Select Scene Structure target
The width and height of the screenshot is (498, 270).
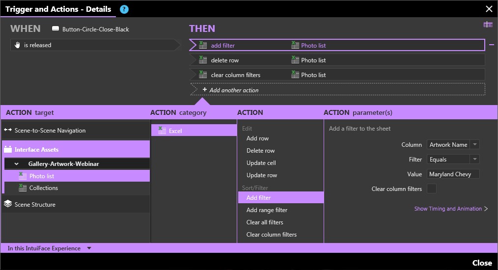coord(76,204)
